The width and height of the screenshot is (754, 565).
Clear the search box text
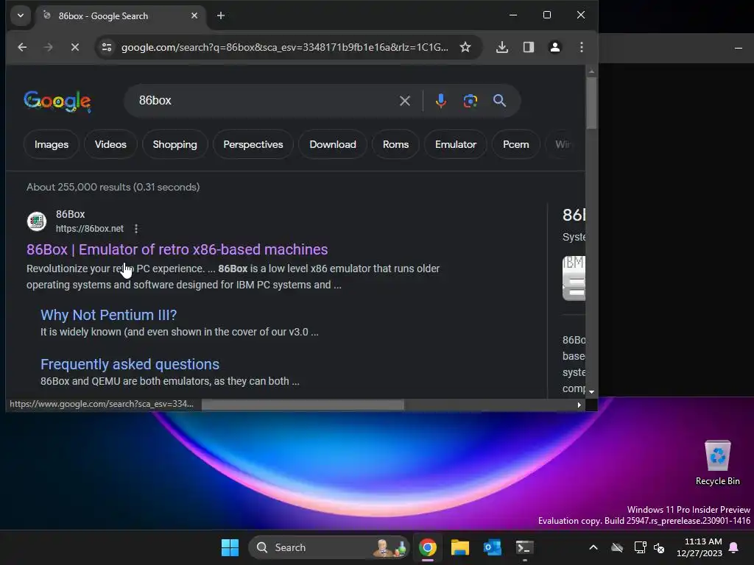click(x=405, y=101)
